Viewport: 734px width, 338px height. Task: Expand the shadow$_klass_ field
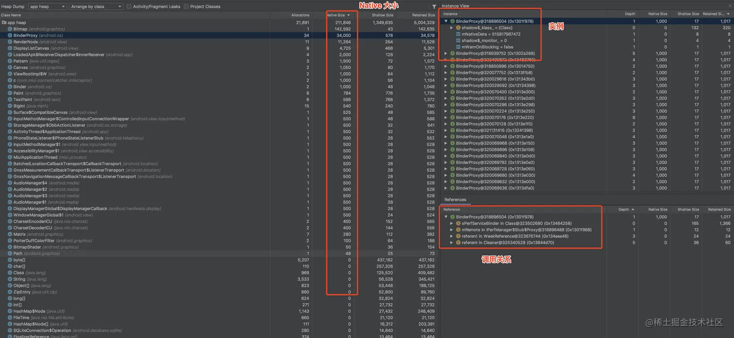451,28
